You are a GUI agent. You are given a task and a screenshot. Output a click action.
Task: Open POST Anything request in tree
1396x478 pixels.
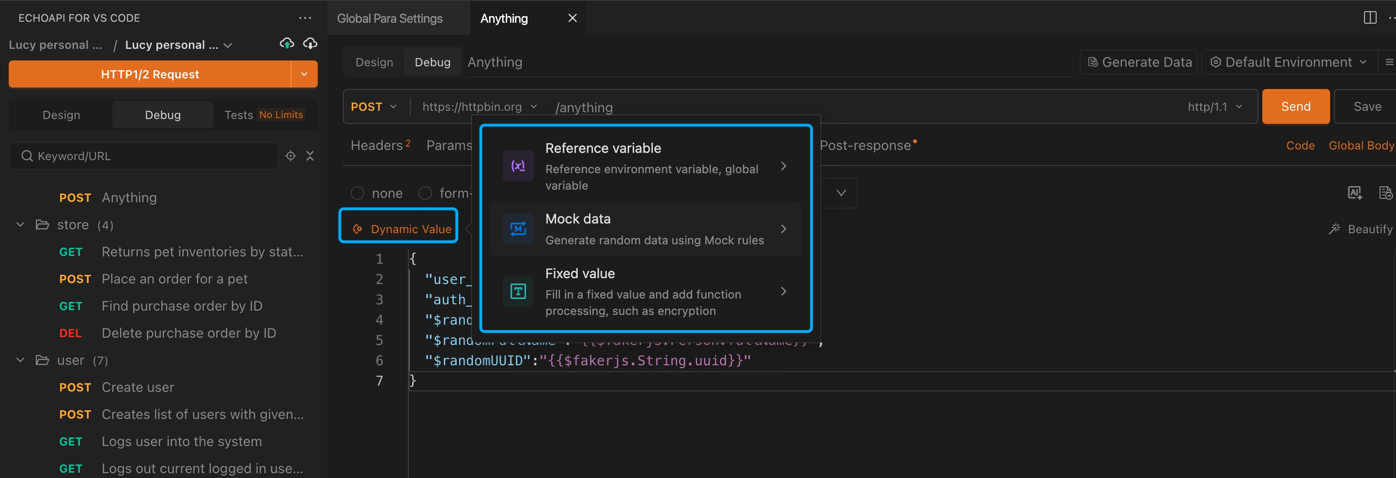click(x=108, y=197)
